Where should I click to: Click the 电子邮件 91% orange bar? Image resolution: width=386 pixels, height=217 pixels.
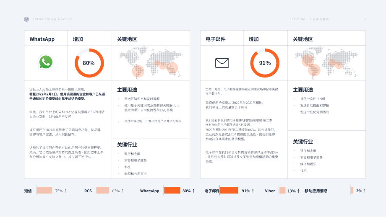229,191
